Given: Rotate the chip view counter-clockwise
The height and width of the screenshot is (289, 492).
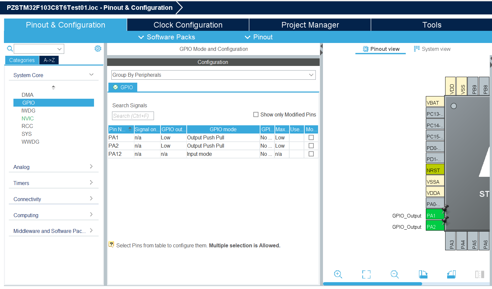Looking at the screenshot, I should pyautogui.click(x=451, y=274).
